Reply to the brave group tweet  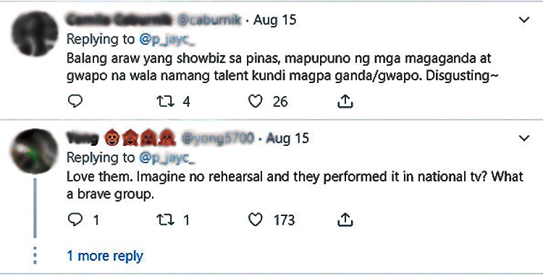pyautogui.click(x=75, y=220)
